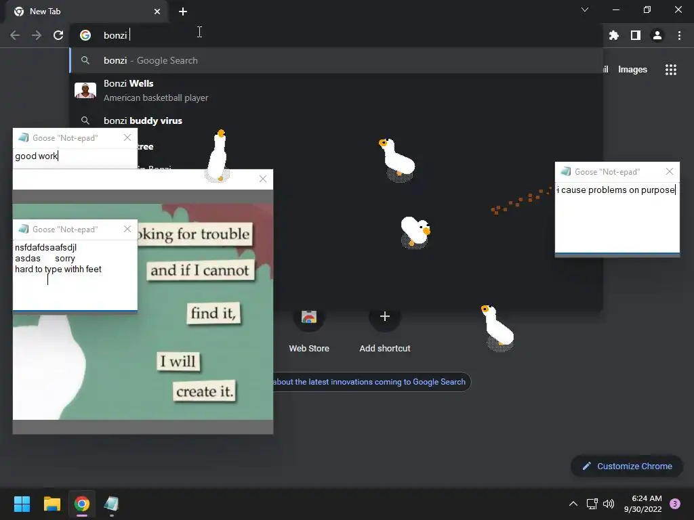Screen dimensions: 694x520
Task: Open File Explorer from the taskbar
Action: click(x=52, y=504)
